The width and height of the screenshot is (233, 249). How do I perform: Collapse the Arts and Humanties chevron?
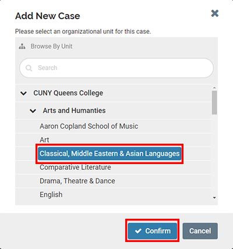(33, 111)
